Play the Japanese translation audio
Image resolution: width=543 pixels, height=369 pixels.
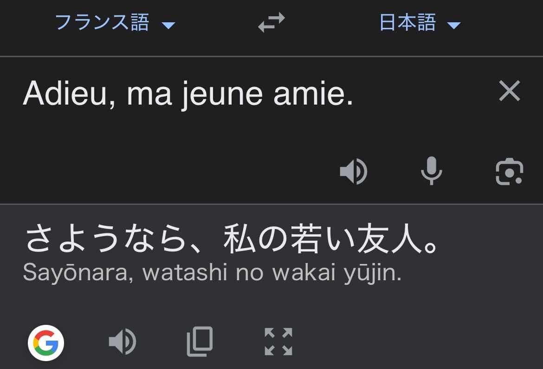coord(122,342)
